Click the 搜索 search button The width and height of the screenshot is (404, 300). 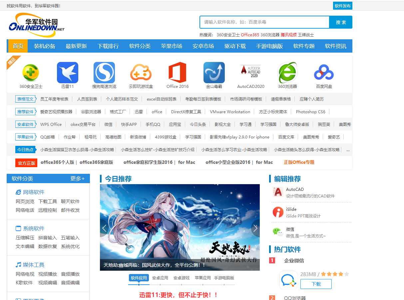(x=341, y=22)
